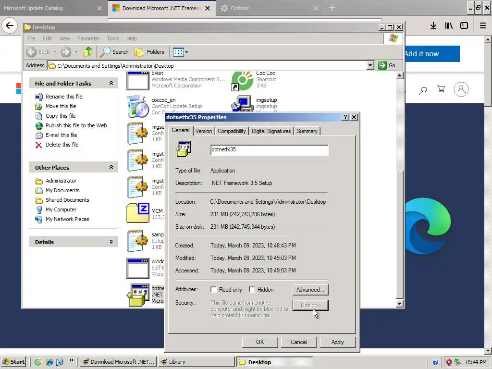Open Explorer Search pane
Viewport: 492px width, 369px height.
[114, 52]
